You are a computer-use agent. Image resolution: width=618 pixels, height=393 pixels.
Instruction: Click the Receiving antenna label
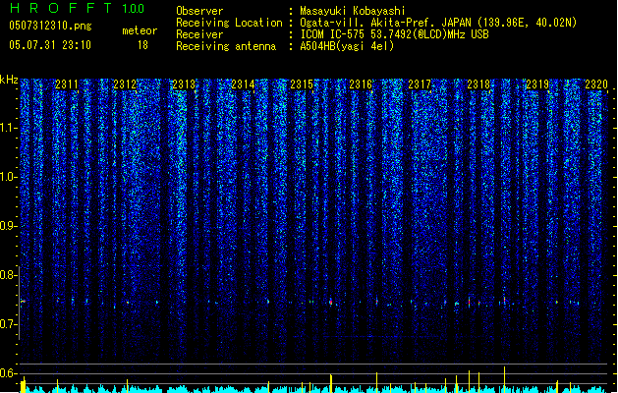coord(226,46)
